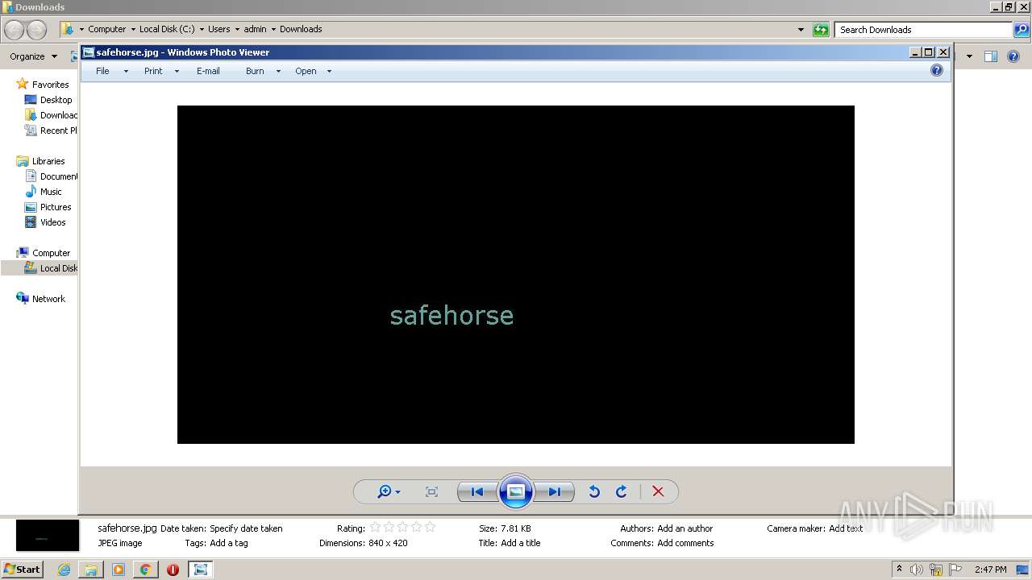Open the Print menu
Viewport: 1032px width, 580px height.
[153, 71]
